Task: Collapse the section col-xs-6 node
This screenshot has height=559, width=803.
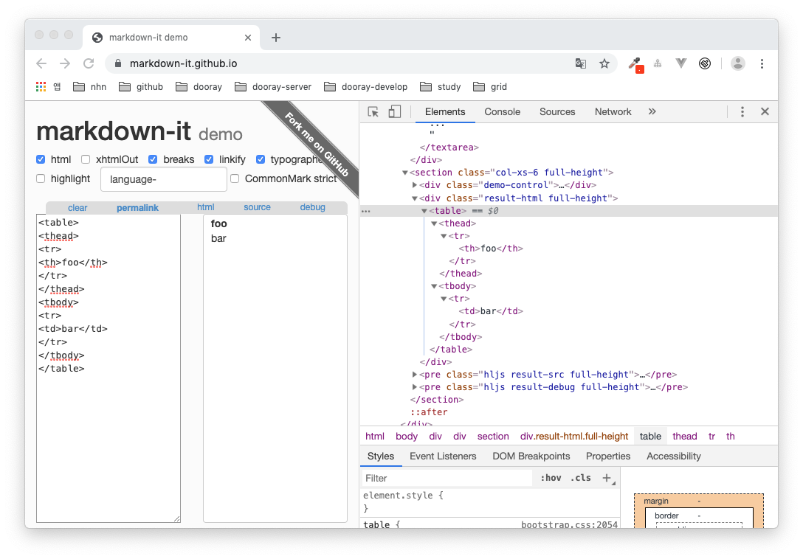Action: point(405,173)
